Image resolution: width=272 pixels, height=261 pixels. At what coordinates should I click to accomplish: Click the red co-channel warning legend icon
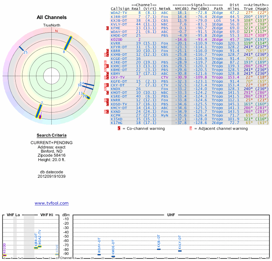click(x=119, y=128)
